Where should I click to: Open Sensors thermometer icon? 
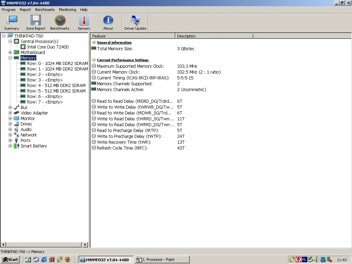(x=84, y=23)
